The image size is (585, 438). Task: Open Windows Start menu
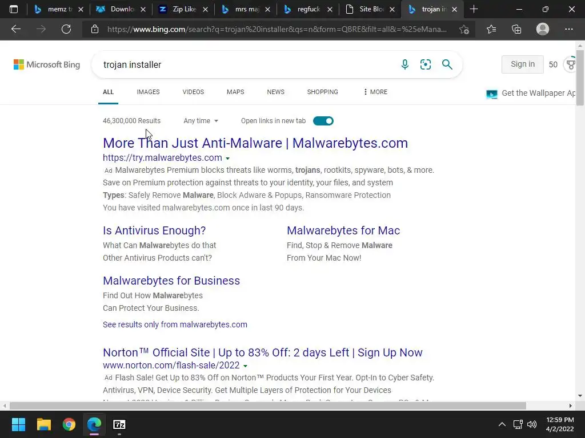[18, 424]
